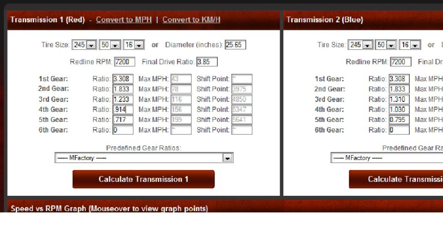Click Transmission 2 4th Gear ratio 1.030
The height and width of the screenshot is (236, 443).
pos(399,109)
